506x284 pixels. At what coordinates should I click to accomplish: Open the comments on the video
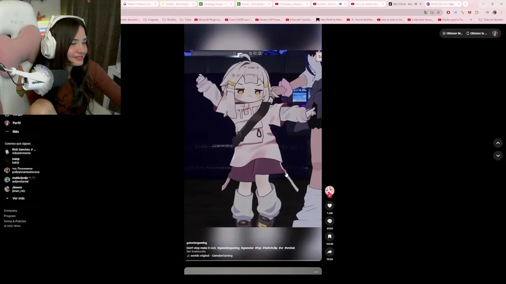pyautogui.click(x=330, y=221)
